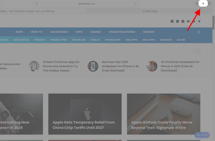This screenshot has height=141, width=215.
Task: Switch to the Start Page tab
Action: pyautogui.click(x=150, y=11)
